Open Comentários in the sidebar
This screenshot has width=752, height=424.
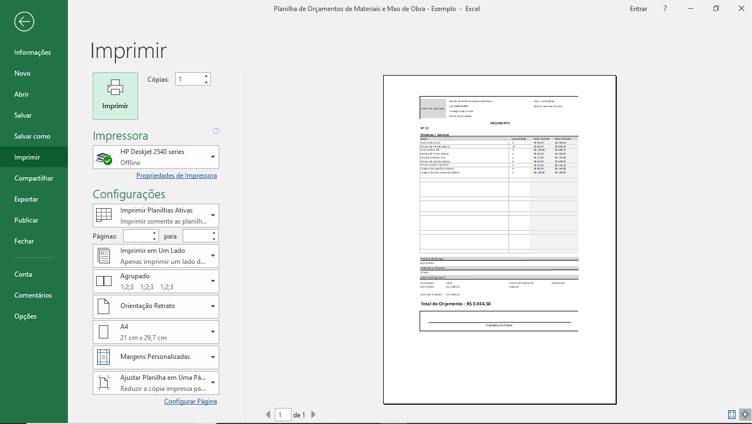[x=34, y=295]
